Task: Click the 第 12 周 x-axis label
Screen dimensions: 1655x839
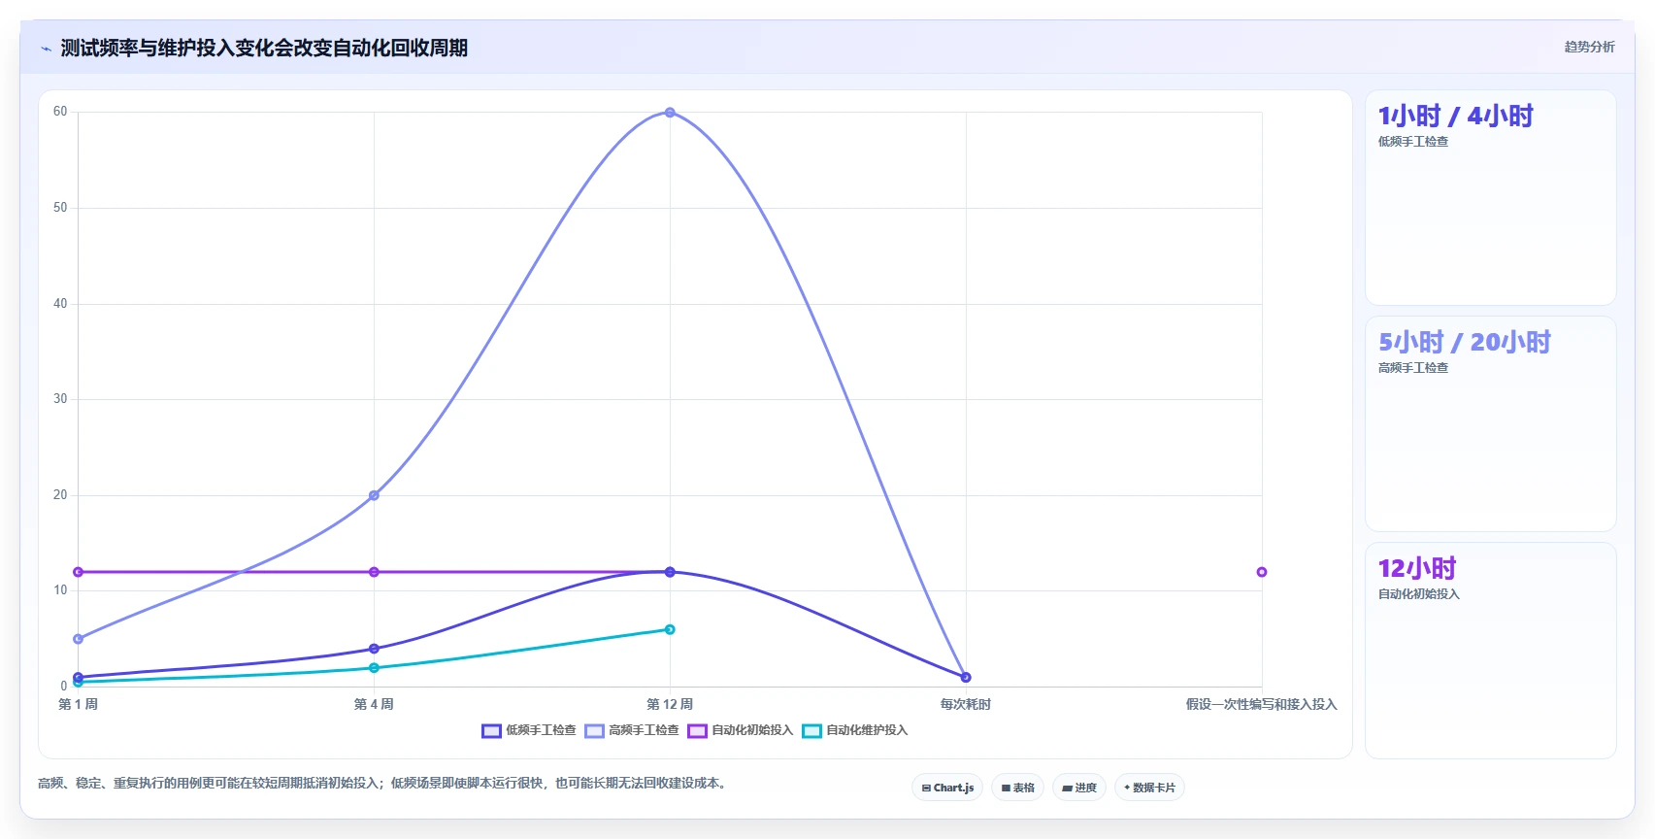Action: (670, 704)
